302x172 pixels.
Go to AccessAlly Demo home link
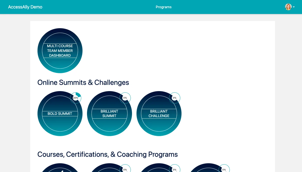click(x=25, y=7)
